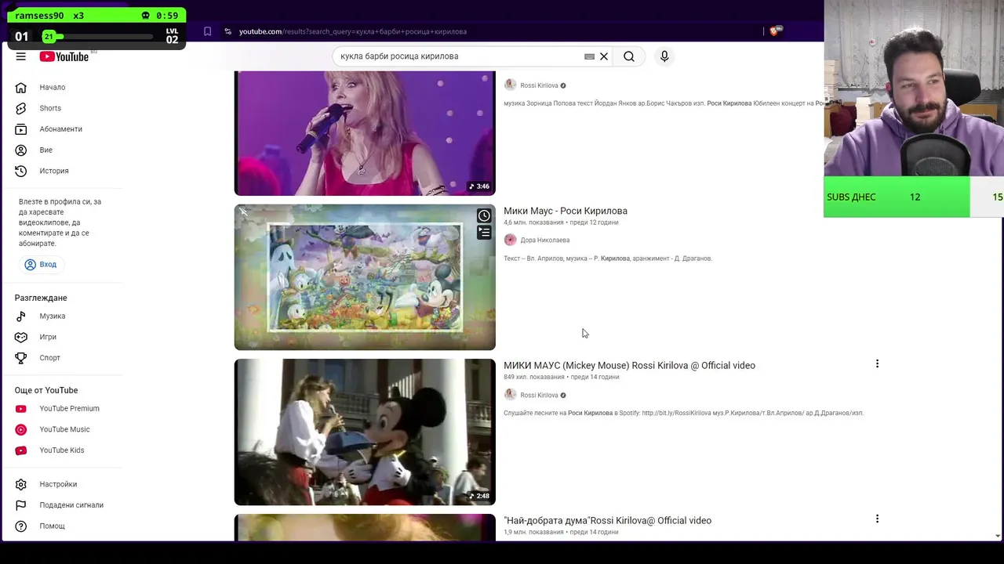Open the Brave Shields icon

pos(775,31)
